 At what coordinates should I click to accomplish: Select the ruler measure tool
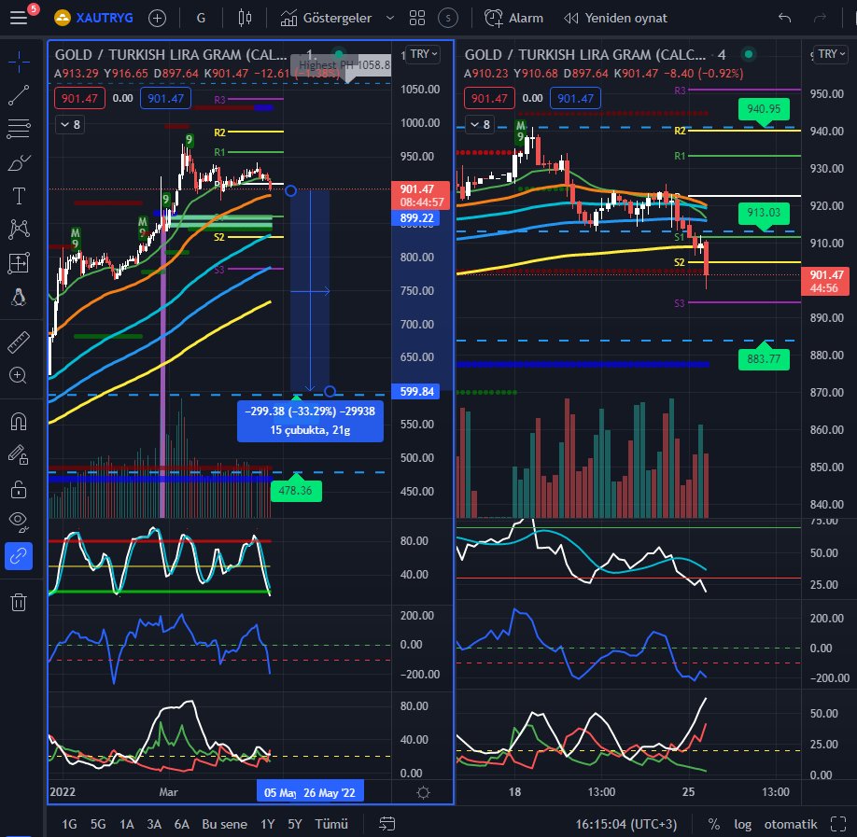[x=19, y=342]
